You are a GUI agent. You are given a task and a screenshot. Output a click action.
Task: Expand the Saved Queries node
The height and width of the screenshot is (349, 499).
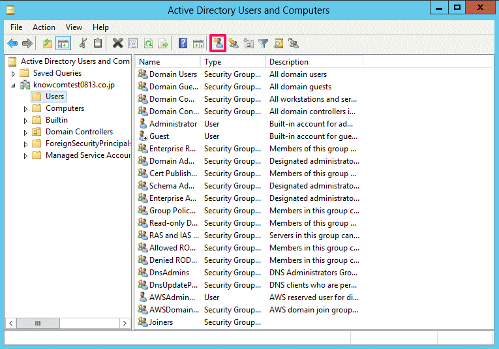point(13,74)
